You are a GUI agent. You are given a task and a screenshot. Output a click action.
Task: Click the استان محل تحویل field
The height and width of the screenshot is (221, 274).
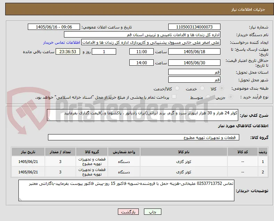click(194, 72)
